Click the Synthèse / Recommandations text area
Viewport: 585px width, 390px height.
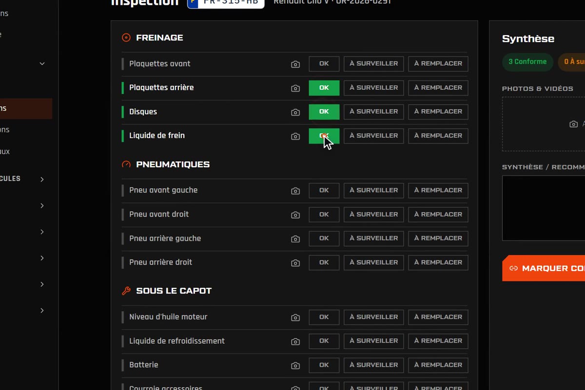tap(544, 208)
